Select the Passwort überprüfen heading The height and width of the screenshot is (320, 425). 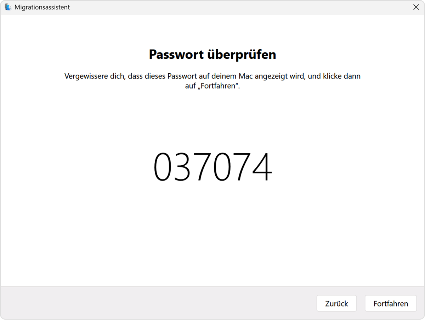(x=212, y=55)
